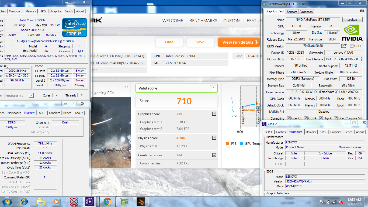This screenshot has width=368, height=207.
Task: Click the power plug tray icon
Action: point(328,202)
